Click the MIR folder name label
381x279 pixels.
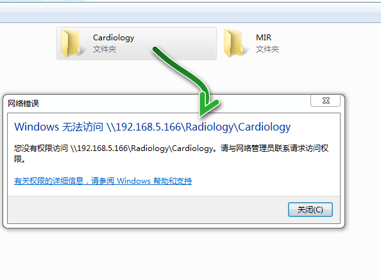[x=264, y=38]
